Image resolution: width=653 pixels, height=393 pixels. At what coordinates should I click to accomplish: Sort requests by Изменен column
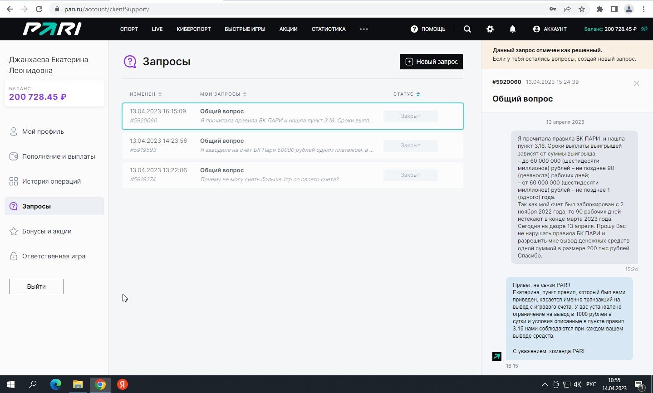(x=146, y=94)
